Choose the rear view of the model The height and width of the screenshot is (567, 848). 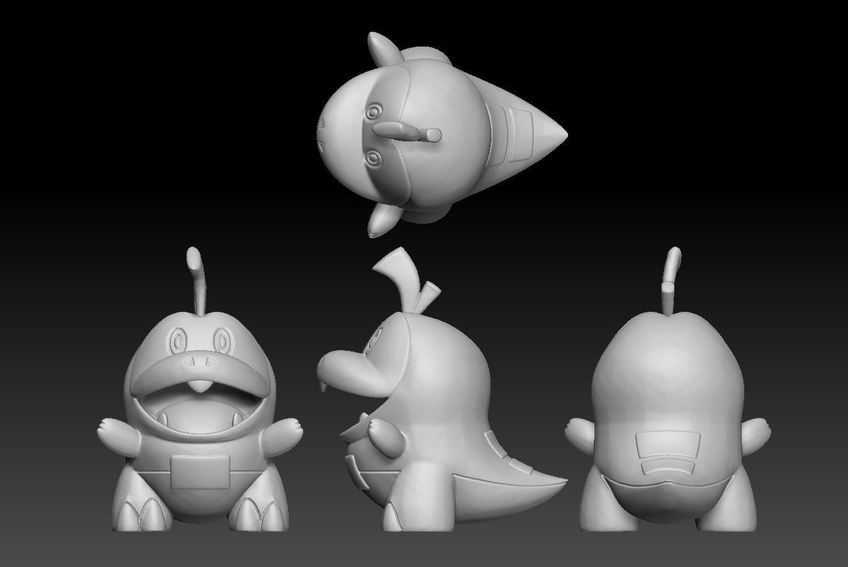(x=669, y=390)
